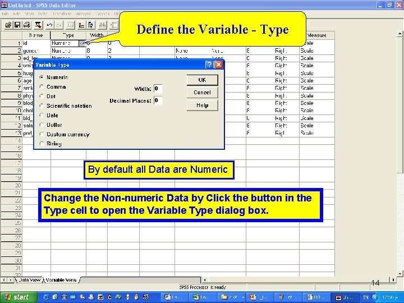Select the age variable name cell

pyautogui.click(x=28, y=81)
